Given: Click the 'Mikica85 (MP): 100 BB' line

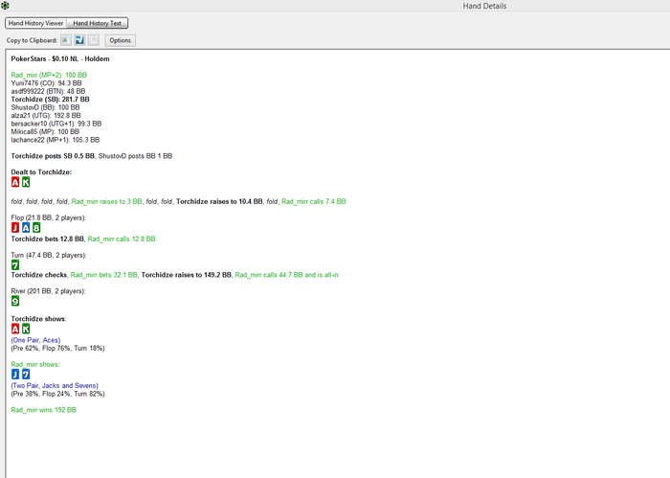Looking at the screenshot, I should (45, 131).
